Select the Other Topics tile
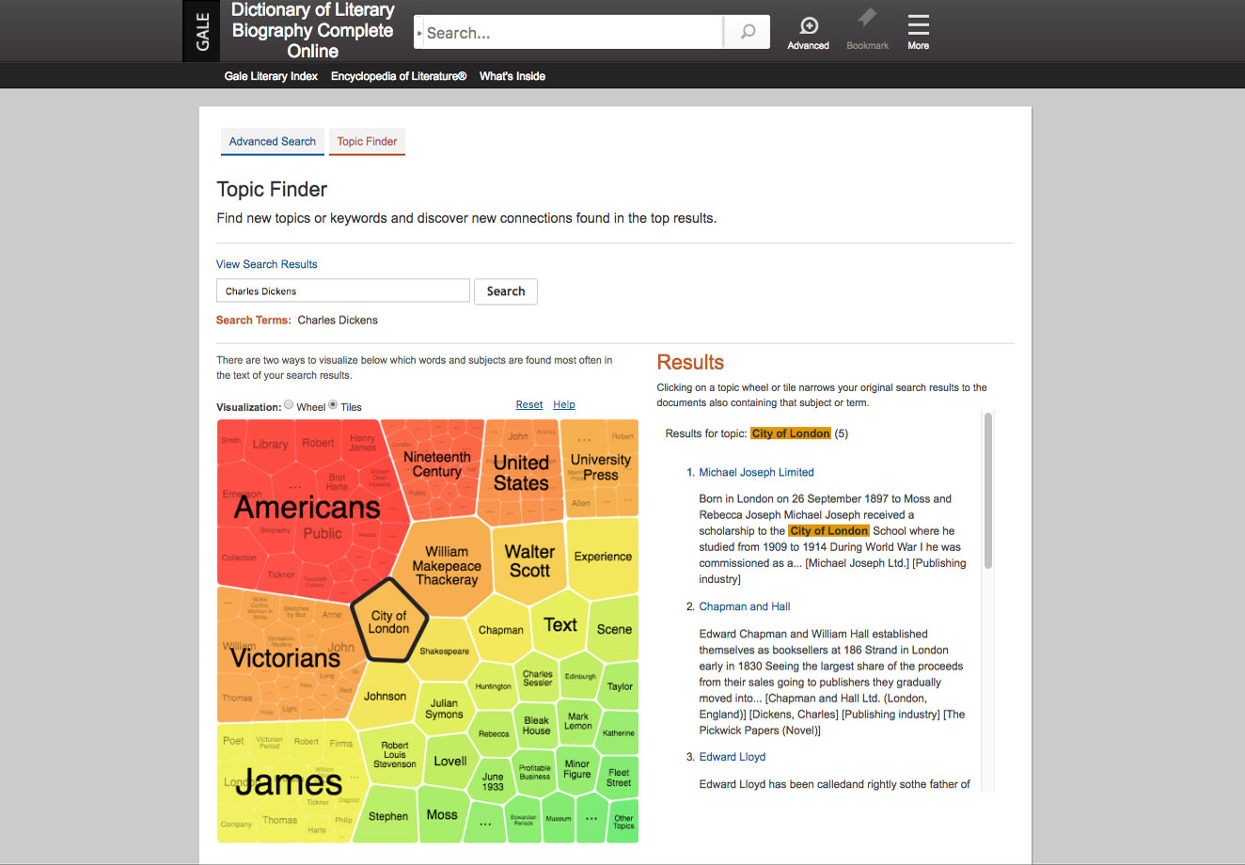 623,822
